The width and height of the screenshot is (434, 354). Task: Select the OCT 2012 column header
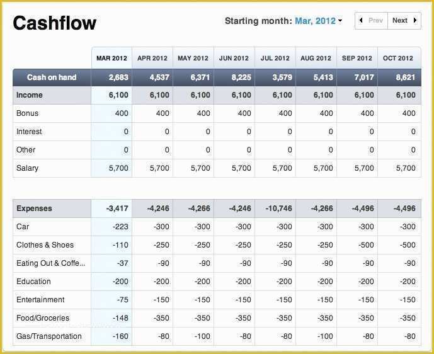click(x=398, y=58)
